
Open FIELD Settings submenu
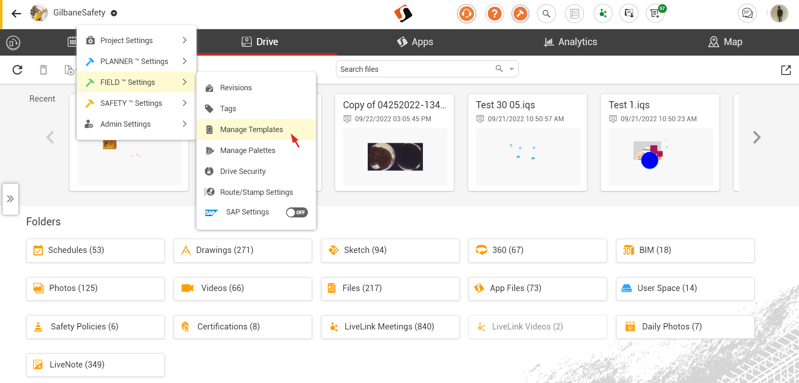coord(136,82)
